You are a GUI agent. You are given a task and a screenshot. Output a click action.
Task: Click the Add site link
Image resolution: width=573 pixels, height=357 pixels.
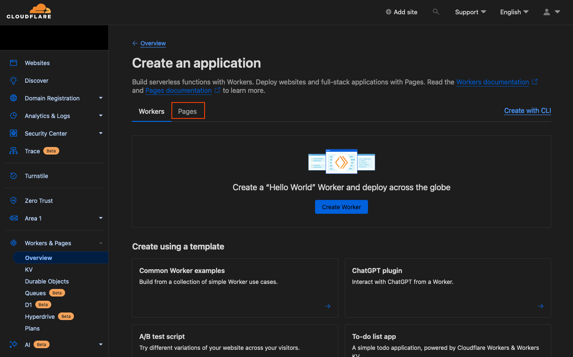tap(402, 12)
